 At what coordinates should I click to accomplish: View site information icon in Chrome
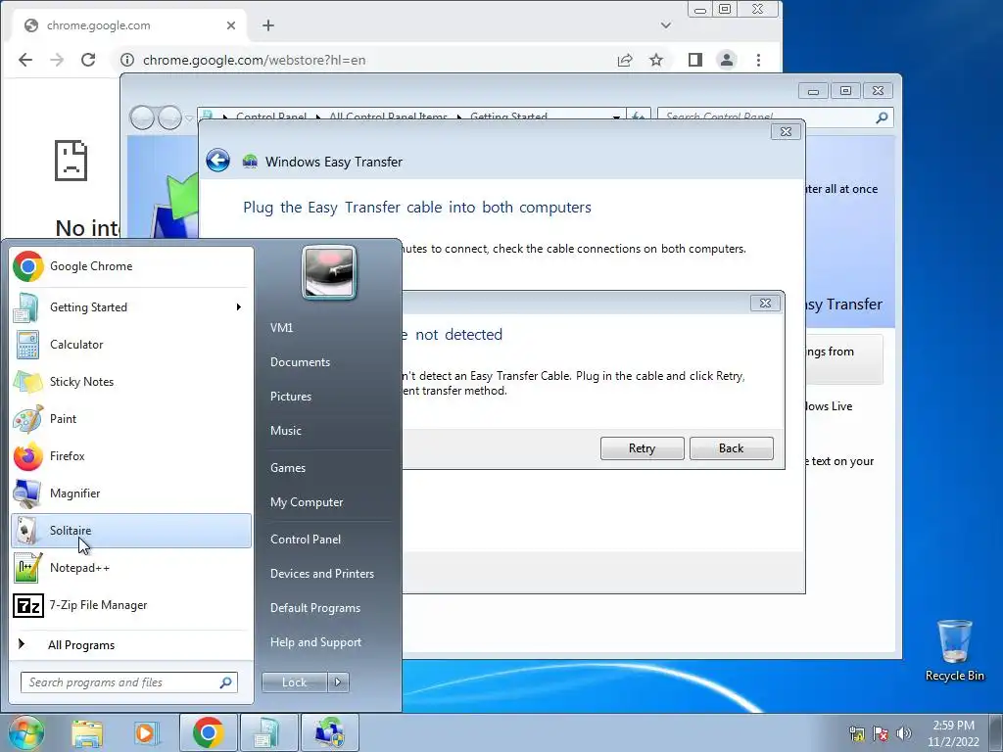[127, 60]
